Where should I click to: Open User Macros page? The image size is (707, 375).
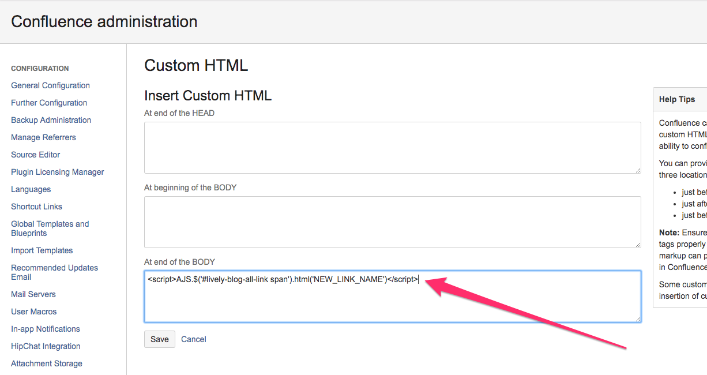(x=33, y=312)
